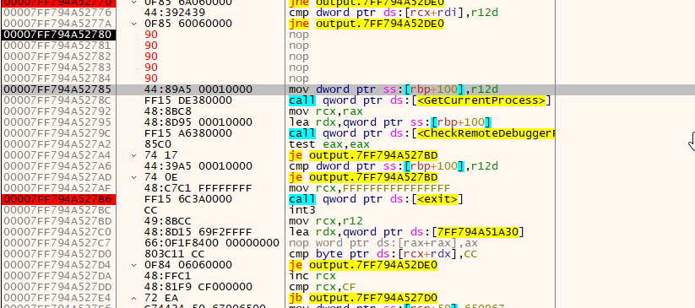
Task: Select address 00007FF794A5277A
Action: [x=57, y=24]
